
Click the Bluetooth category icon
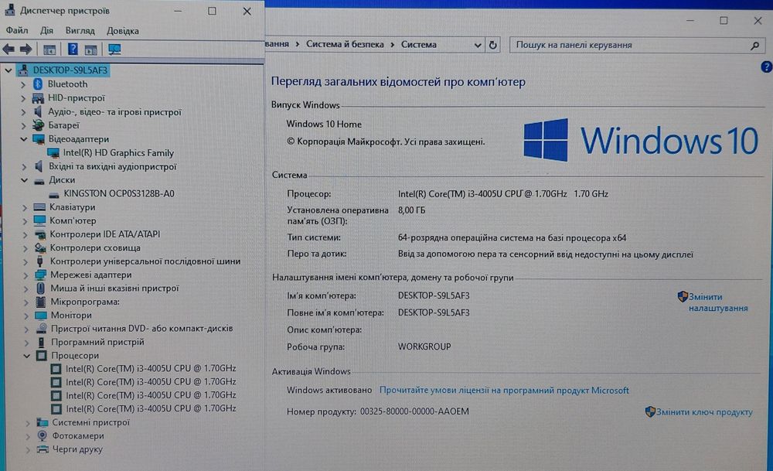tap(38, 84)
